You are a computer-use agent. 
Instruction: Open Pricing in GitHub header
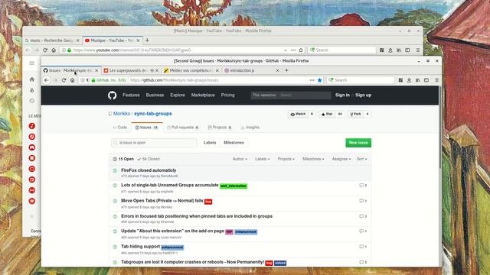click(x=228, y=95)
